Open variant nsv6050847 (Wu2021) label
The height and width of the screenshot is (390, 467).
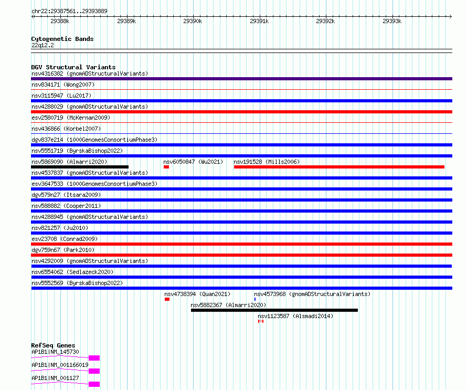tap(193, 162)
